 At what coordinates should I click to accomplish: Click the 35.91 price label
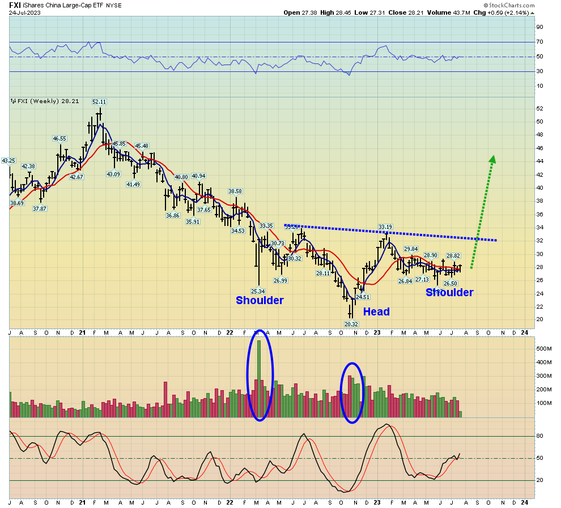point(193,221)
